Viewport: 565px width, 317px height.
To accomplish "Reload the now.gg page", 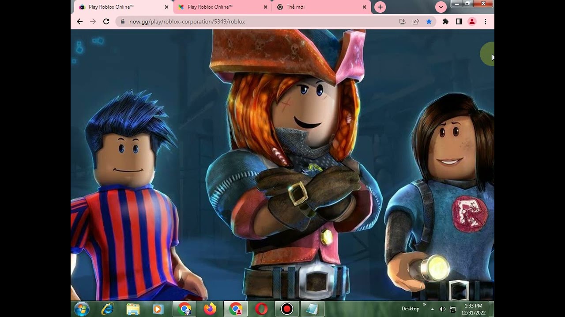I will tap(106, 22).
